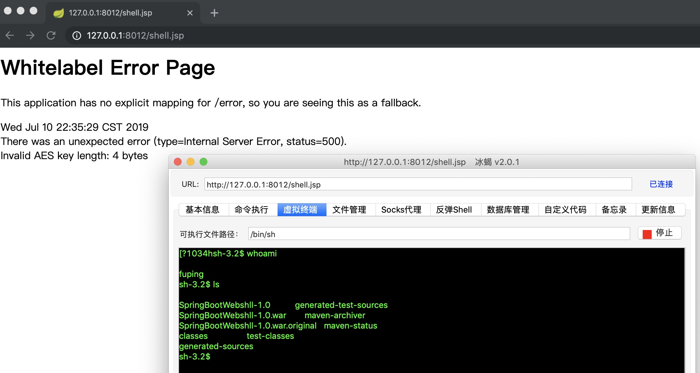Select the 文件管理 tab
Viewport: 700px width, 373px height.
click(349, 210)
